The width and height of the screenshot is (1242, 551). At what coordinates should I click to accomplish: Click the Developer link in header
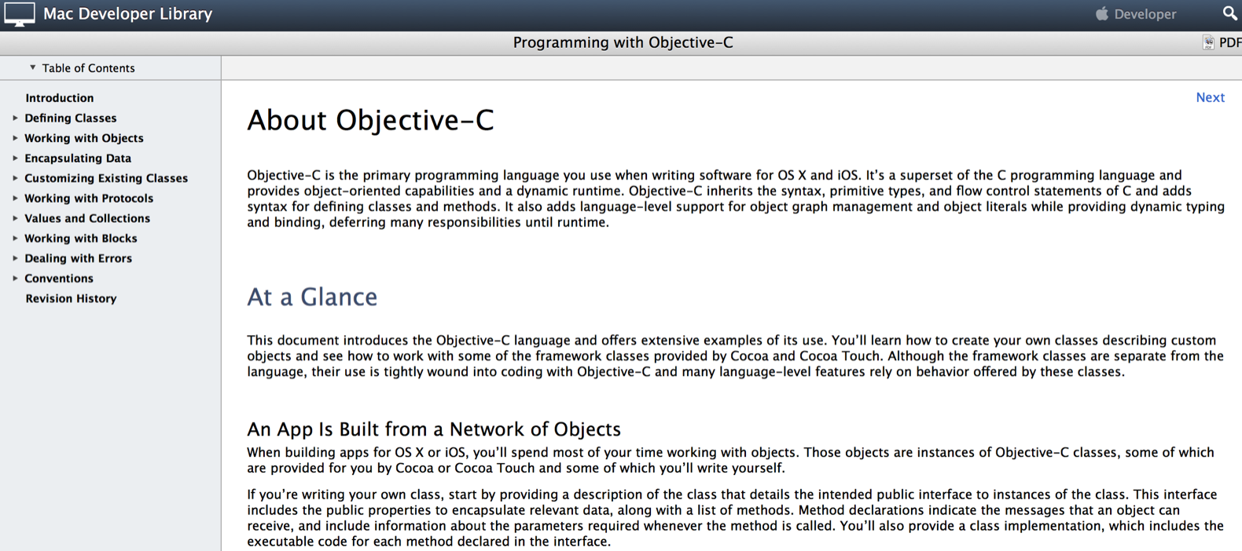(1145, 14)
